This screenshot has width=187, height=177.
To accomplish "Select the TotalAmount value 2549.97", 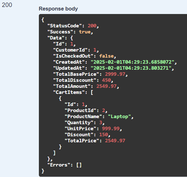I will [106, 86].
